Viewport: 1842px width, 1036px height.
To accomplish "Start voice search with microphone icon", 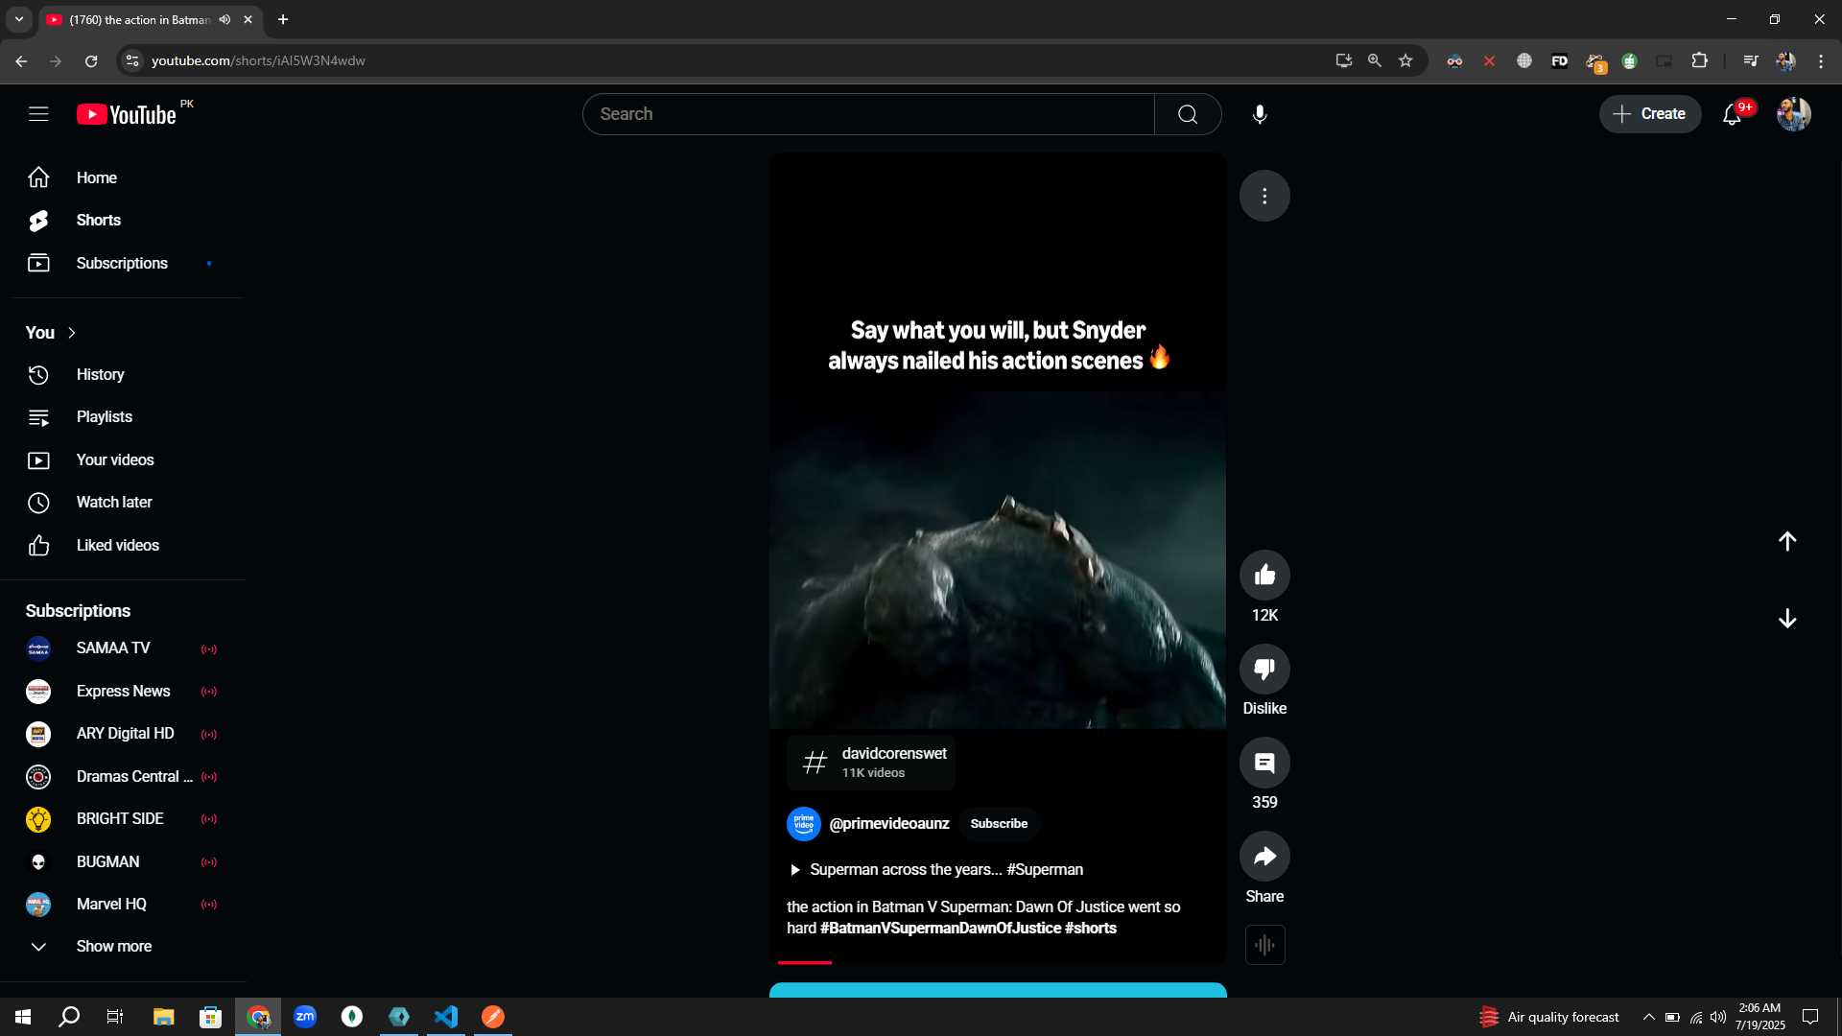I will point(1260,114).
